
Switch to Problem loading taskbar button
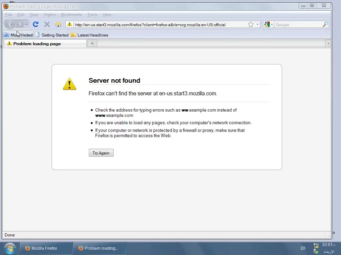click(99, 248)
